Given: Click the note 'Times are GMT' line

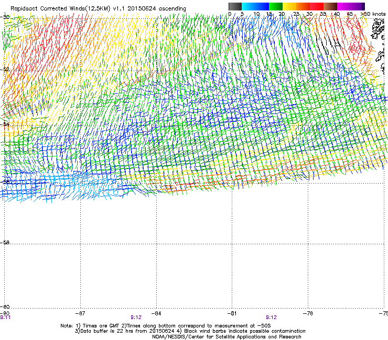Looking at the screenshot, I should (x=166, y=326).
